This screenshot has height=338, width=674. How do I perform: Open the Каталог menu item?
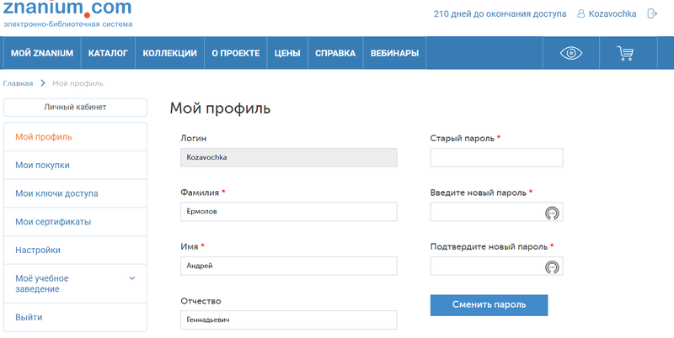tap(108, 54)
